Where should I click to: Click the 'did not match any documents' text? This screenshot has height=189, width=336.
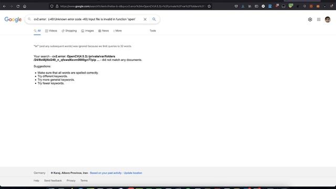pos(122,60)
